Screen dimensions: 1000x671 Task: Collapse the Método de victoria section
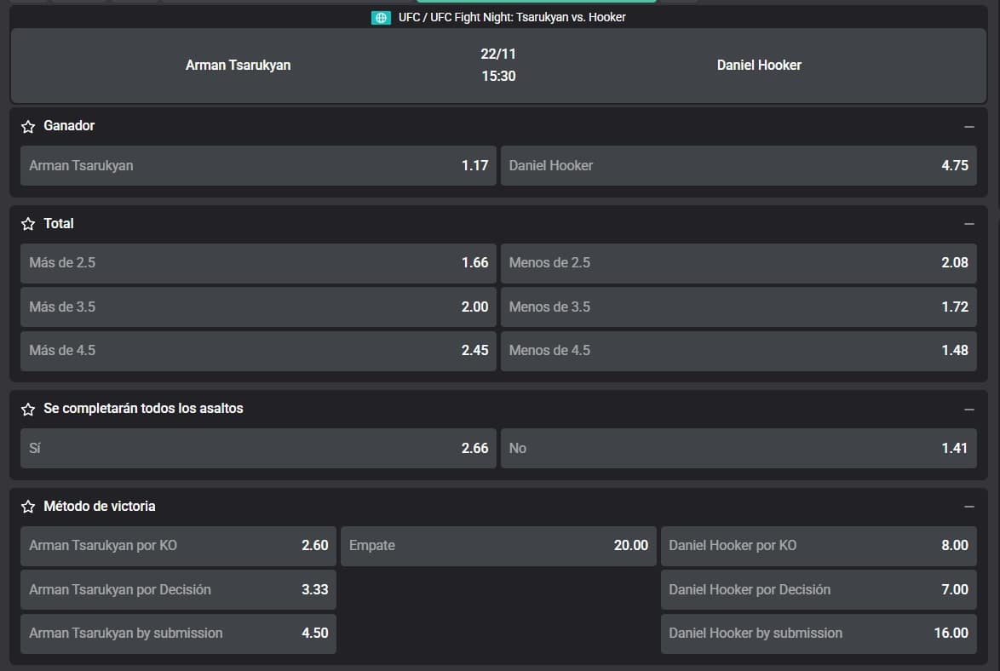coord(968,508)
